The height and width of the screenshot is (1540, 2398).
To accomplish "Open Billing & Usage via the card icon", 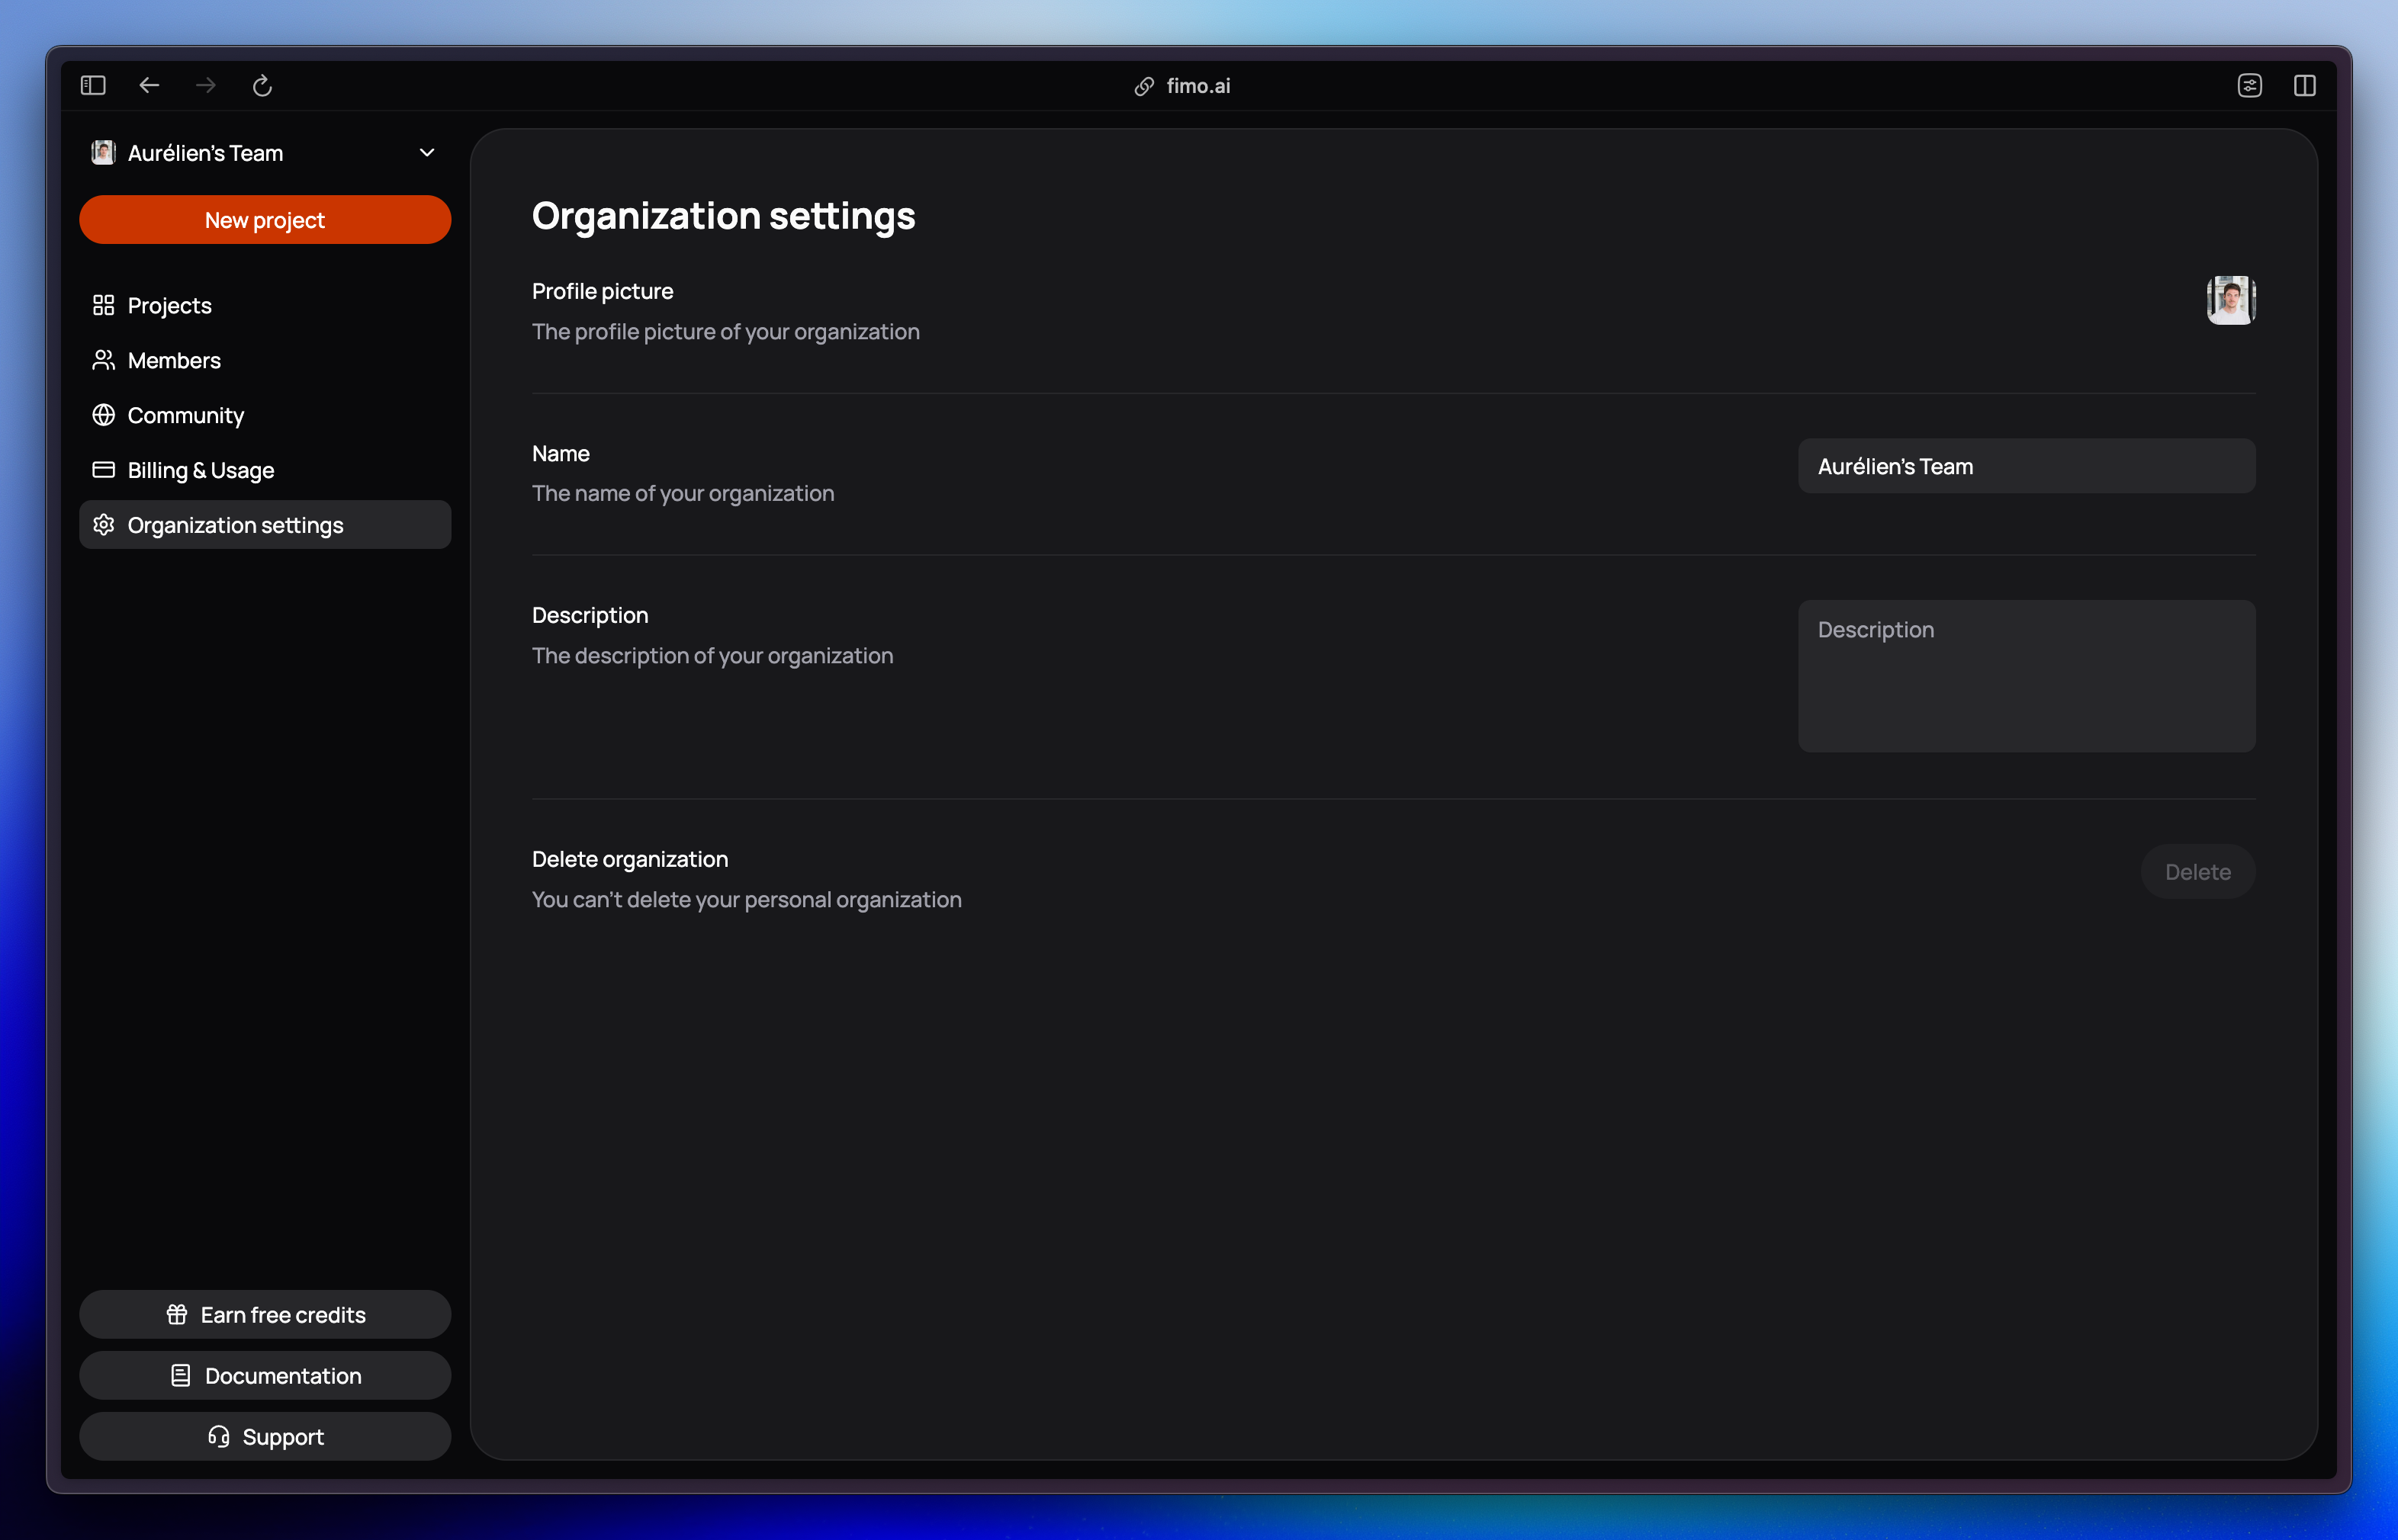I will [x=104, y=470].
